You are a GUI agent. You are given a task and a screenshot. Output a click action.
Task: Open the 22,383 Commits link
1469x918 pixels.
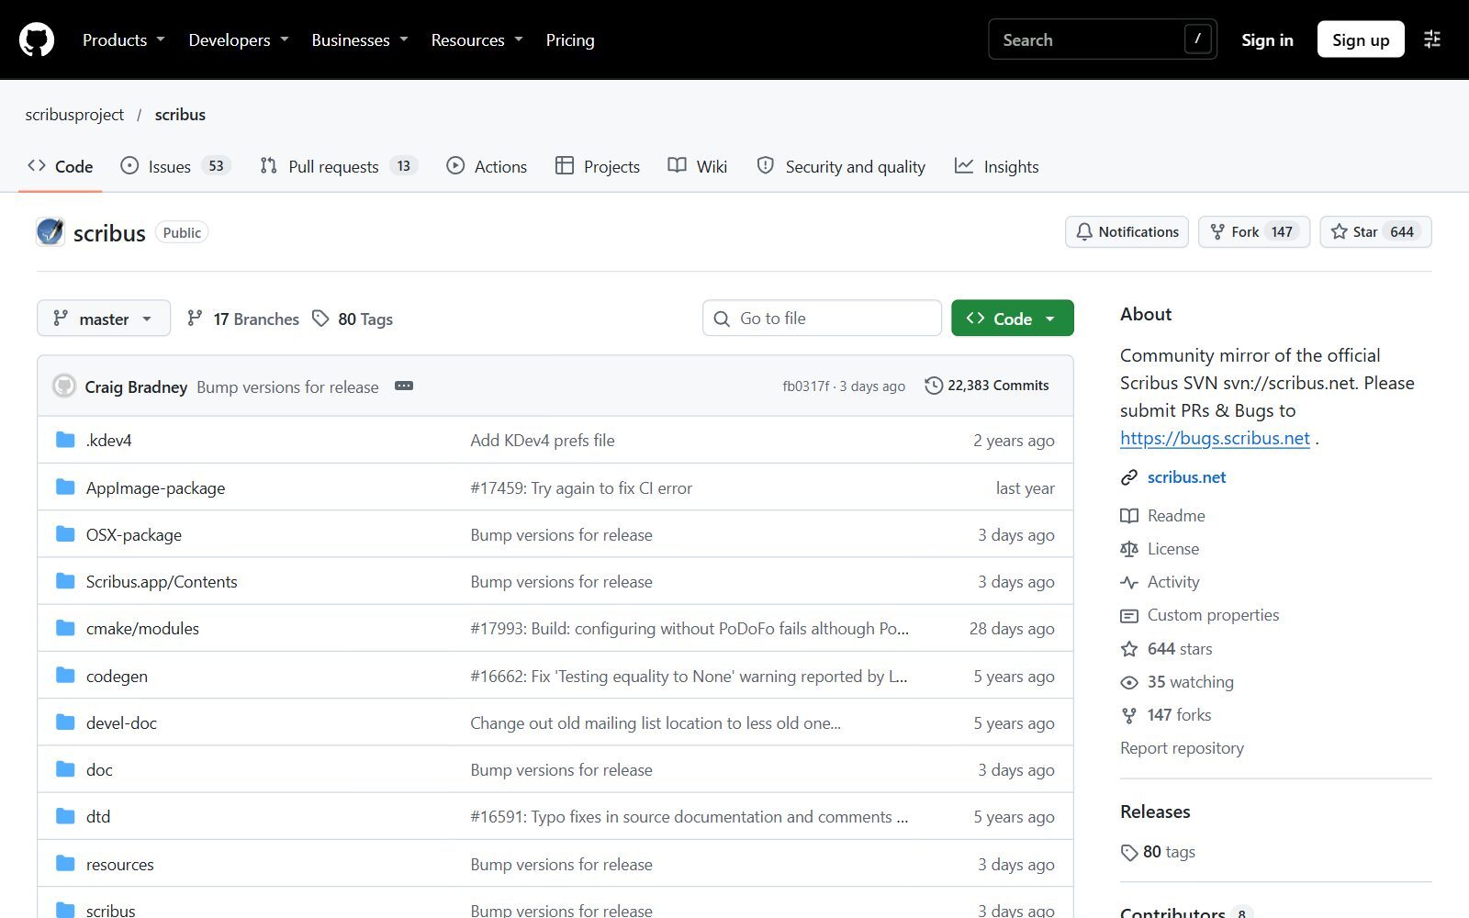tap(987, 386)
